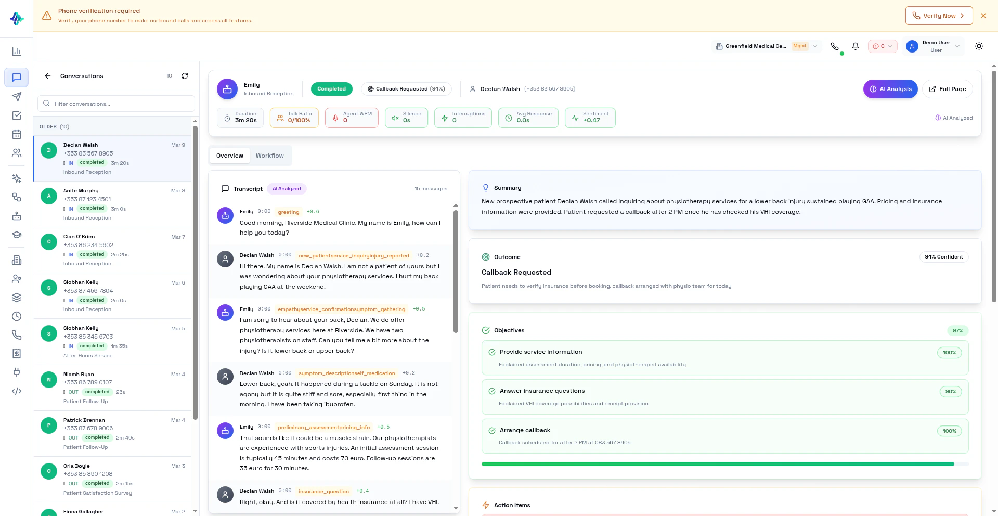The image size is (998, 516).
Task: Click the warning triangle in verification banner
Action: (x=47, y=16)
